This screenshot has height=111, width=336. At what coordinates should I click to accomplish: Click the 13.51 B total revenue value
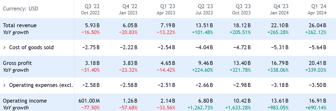[204, 25]
